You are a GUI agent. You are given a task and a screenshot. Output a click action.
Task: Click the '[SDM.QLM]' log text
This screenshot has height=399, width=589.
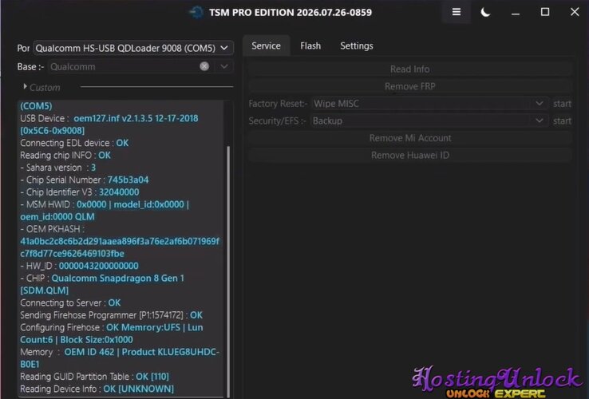[x=45, y=290]
